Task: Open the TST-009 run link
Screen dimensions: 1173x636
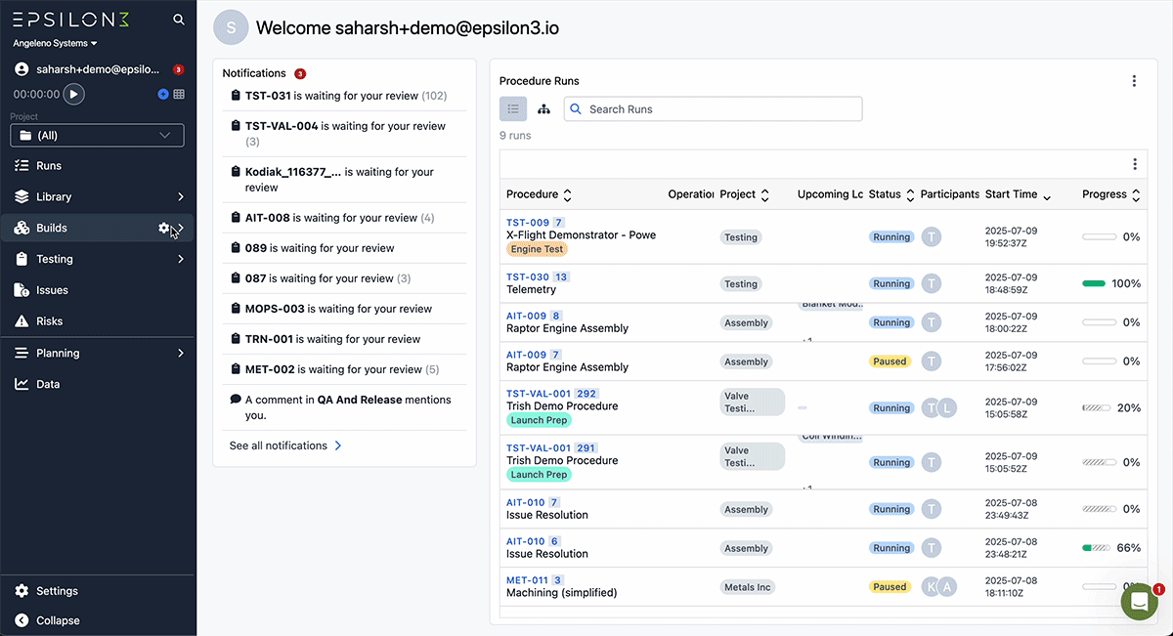Action: [528, 223]
